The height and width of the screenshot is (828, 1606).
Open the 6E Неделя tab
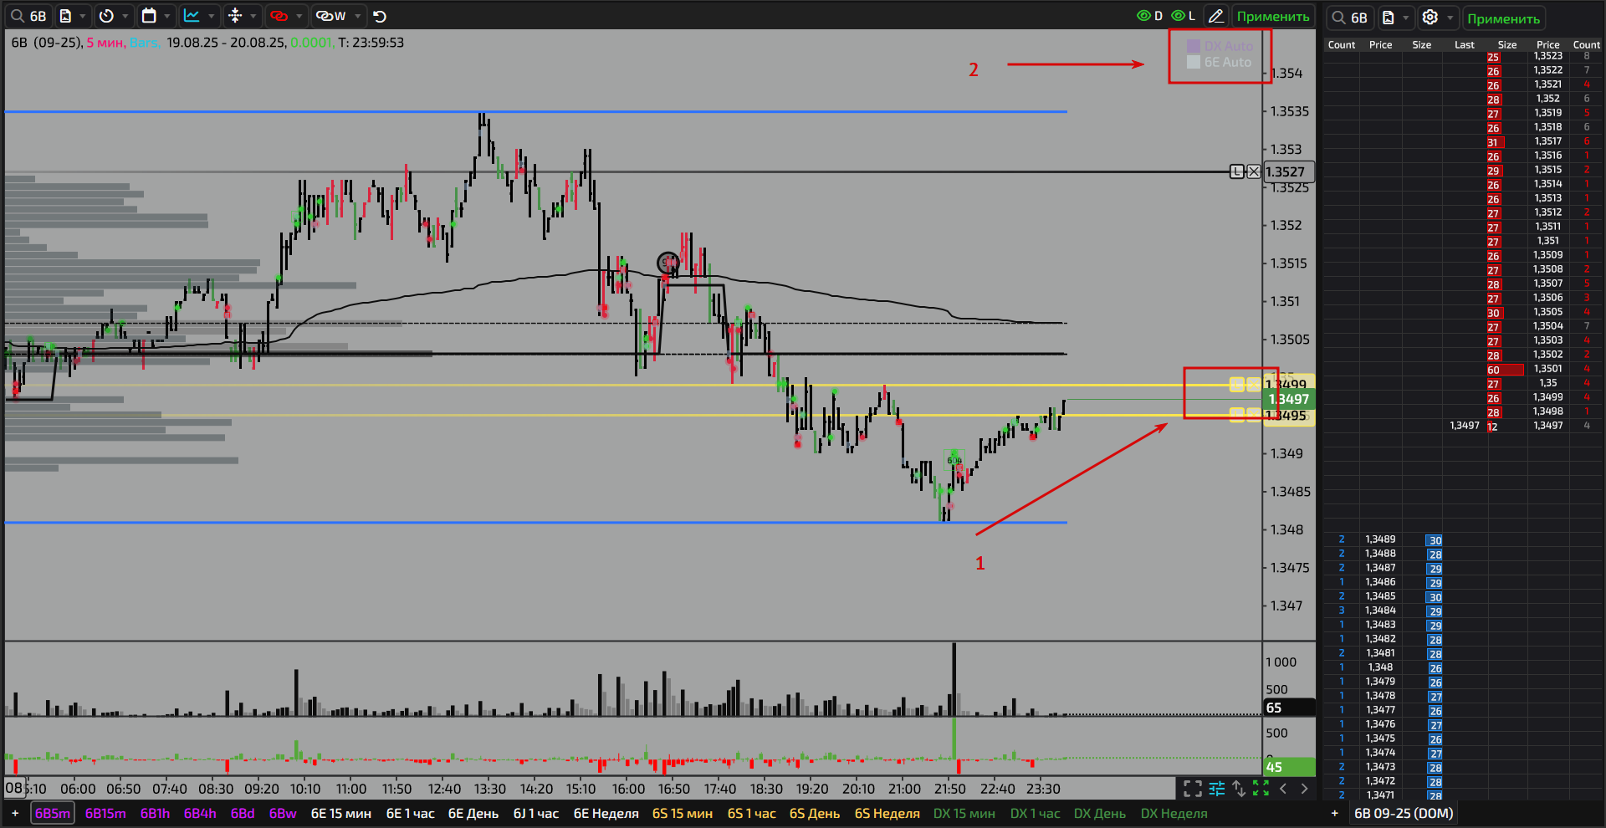click(606, 813)
